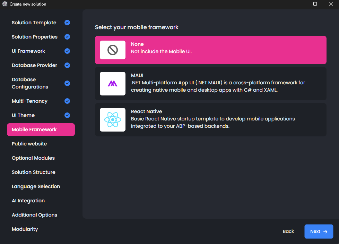Screen dimensions: 339x244
Task: Click the Back button
Action: [x=288, y=232]
